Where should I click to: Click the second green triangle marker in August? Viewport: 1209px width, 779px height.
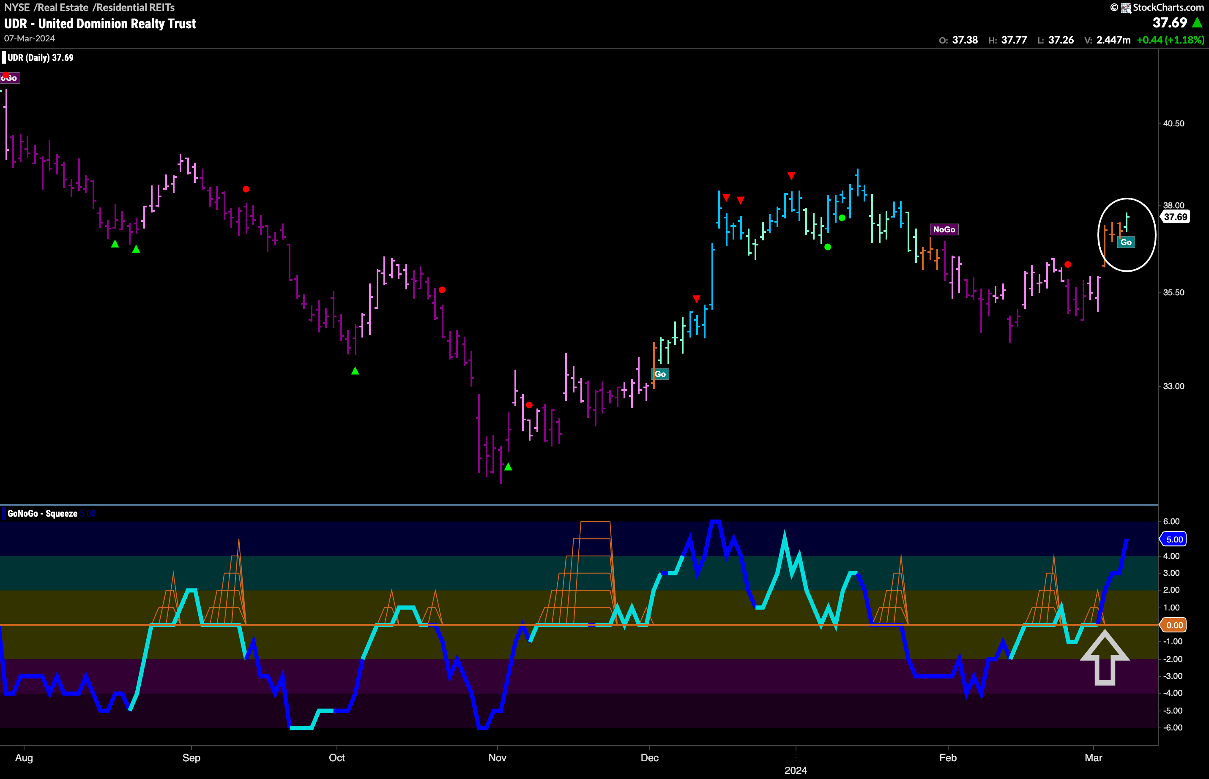point(136,249)
